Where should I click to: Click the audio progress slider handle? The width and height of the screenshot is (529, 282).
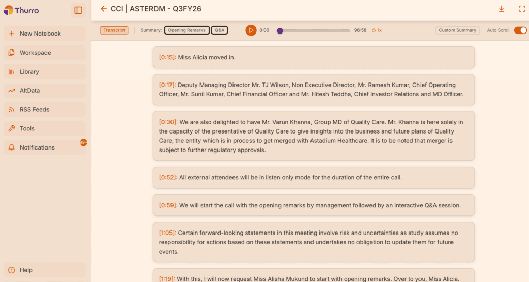[x=280, y=30]
